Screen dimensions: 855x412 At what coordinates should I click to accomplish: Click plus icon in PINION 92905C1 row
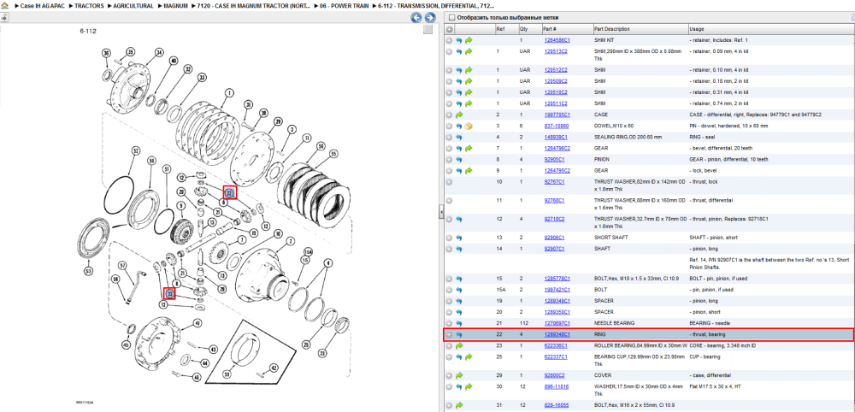(450, 159)
